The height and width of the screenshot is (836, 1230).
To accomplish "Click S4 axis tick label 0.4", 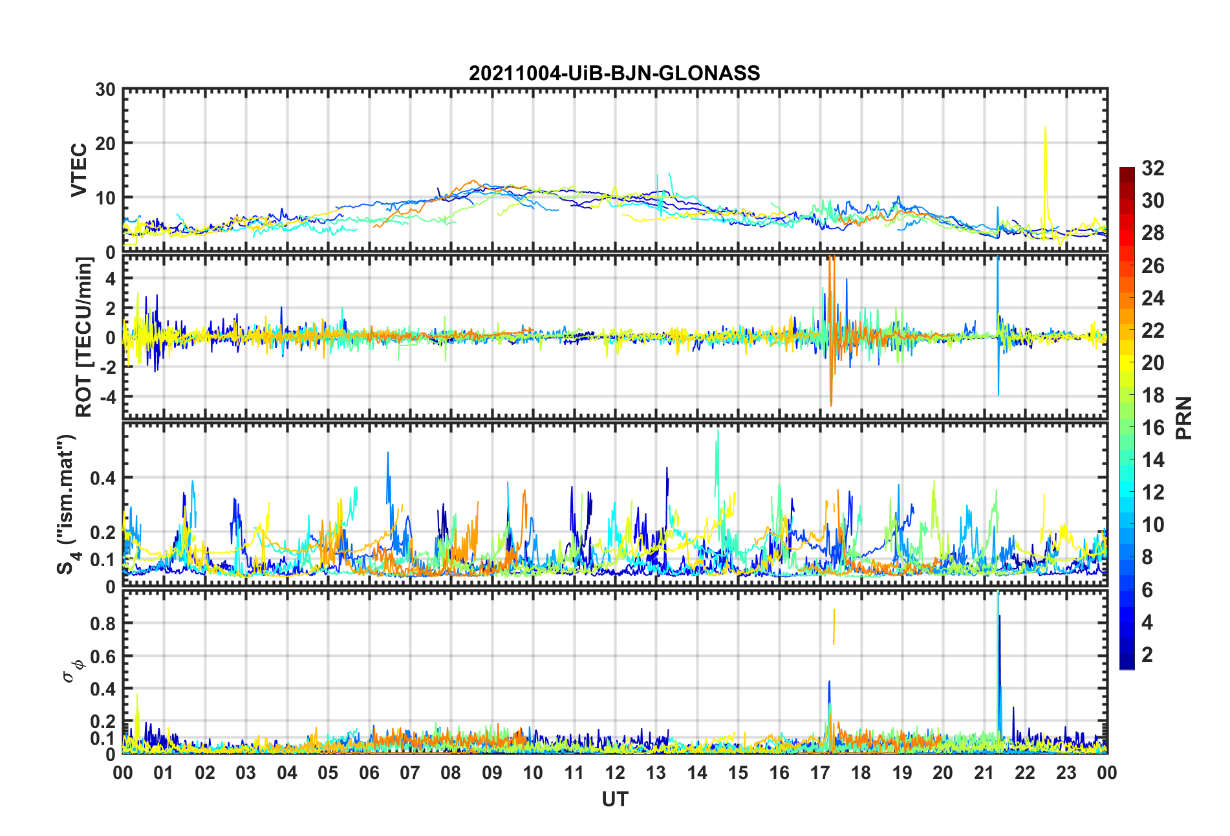I will 103,478.
